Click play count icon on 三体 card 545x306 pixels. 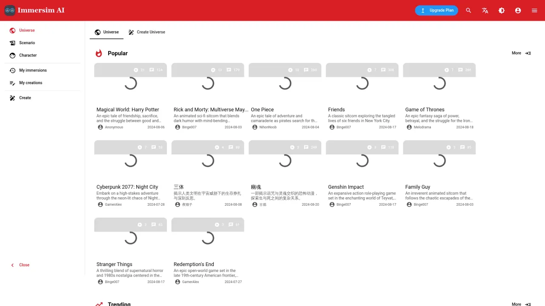tap(217, 147)
